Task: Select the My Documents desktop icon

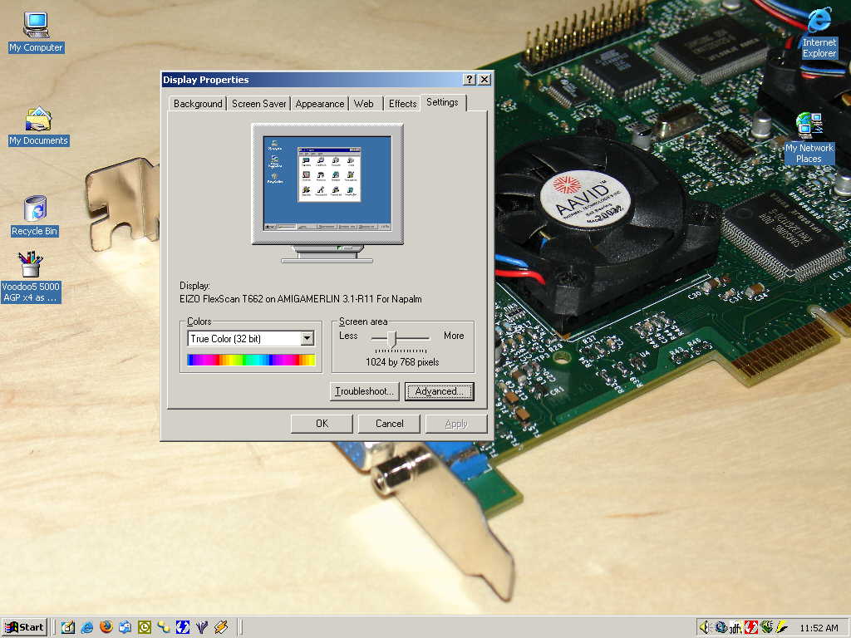Action: point(38,126)
